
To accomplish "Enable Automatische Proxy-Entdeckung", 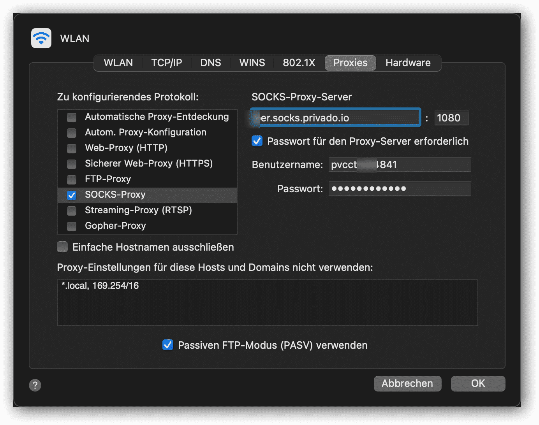I will pos(71,117).
